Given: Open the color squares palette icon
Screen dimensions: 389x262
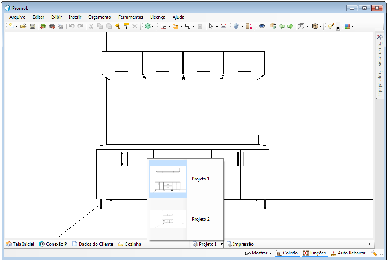Looking at the screenshot, I should click(x=347, y=26).
